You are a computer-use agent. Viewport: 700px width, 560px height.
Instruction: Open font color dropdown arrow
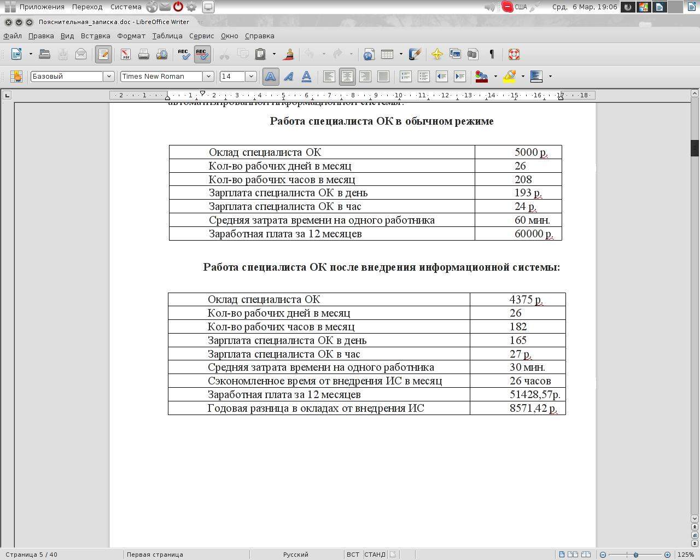pyautogui.click(x=495, y=77)
